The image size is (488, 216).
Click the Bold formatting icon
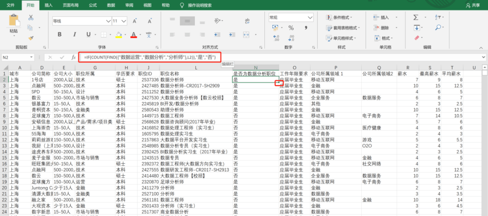click(60, 34)
